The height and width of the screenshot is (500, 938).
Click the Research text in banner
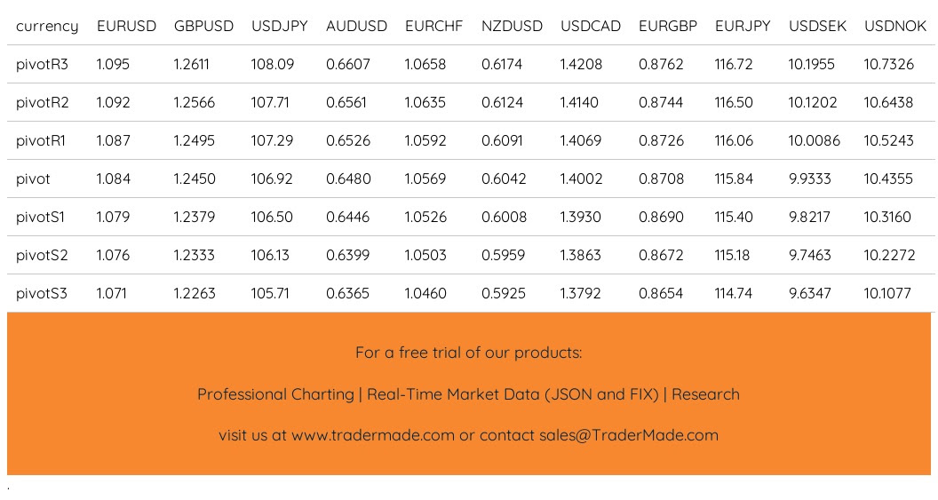(x=705, y=394)
